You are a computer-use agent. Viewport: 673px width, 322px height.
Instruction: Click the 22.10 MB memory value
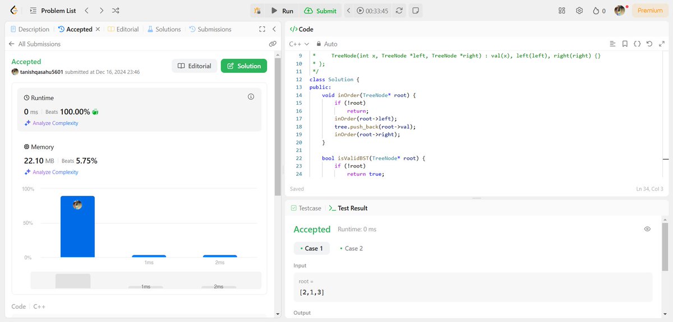point(40,161)
